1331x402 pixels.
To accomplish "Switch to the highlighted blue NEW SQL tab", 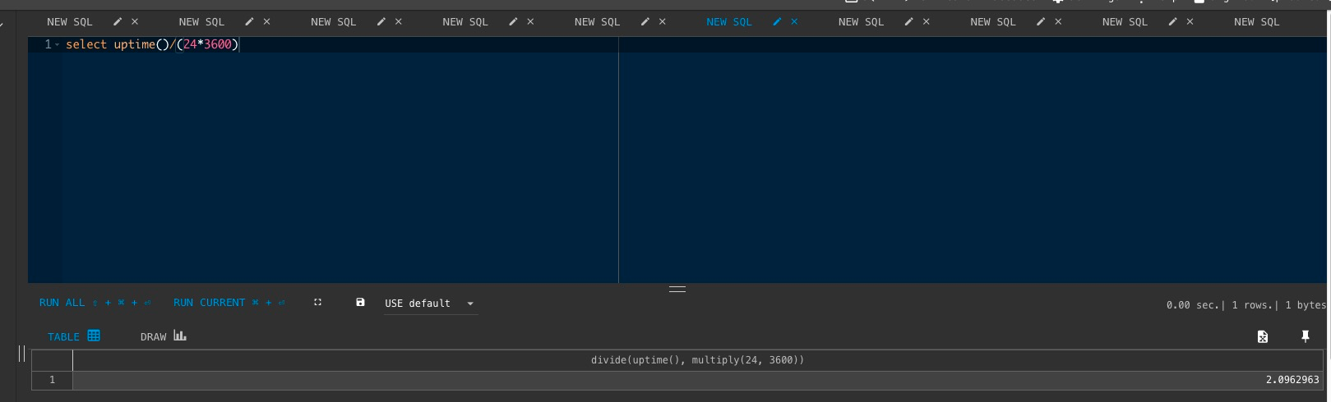I will pyautogui.click(x=729, y=22).
